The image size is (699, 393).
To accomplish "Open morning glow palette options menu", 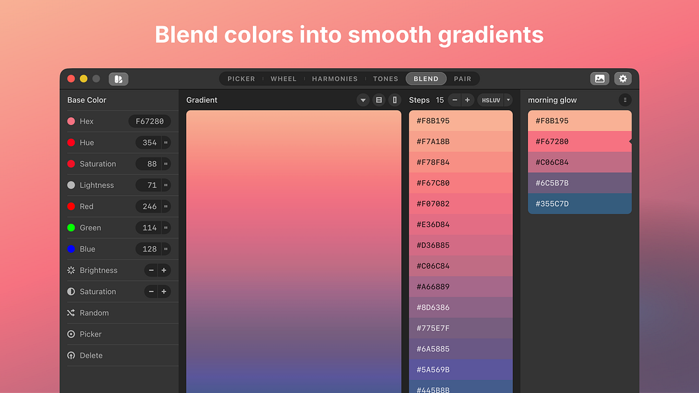I will (625, 100).
